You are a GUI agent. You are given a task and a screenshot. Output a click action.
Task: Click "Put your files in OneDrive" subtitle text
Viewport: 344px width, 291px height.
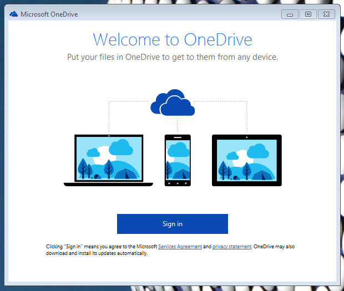(x=173, y=57)
